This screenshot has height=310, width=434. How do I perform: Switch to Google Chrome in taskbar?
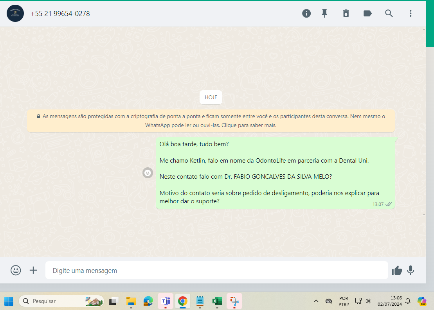(183, 301)
